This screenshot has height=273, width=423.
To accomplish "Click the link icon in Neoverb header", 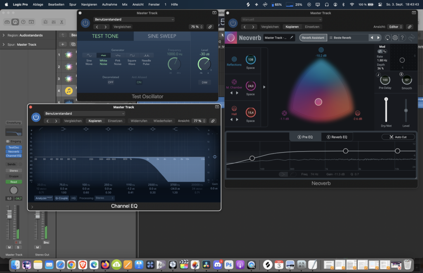I will point(409,27).
